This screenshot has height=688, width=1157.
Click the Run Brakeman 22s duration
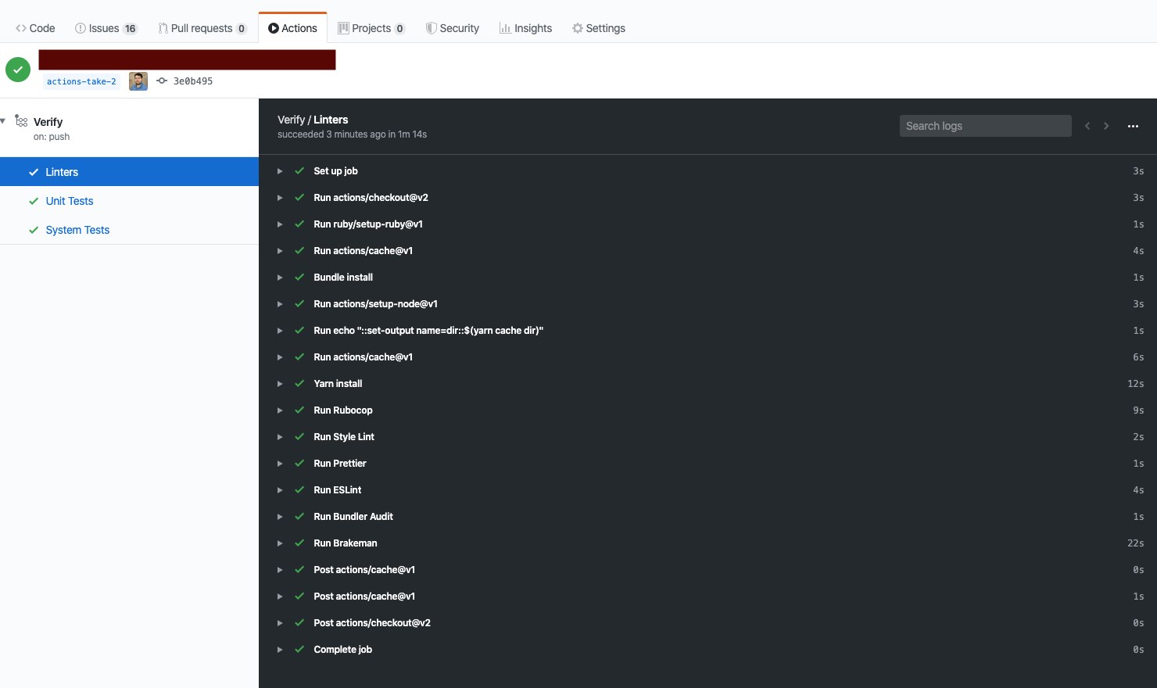coord(1136,543)
